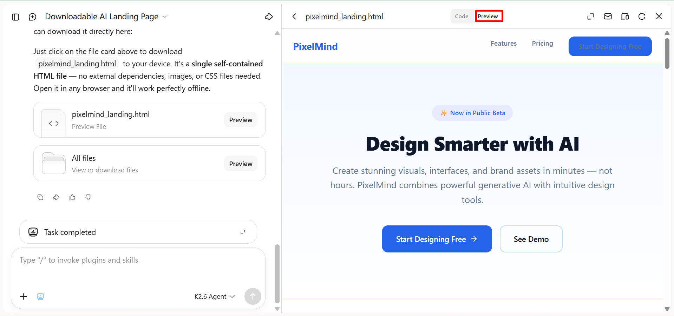Screen dimensions: 674x316
Task: Refresh the preview with reload icon
Action: pyautogui.click(x=642, y=17)
